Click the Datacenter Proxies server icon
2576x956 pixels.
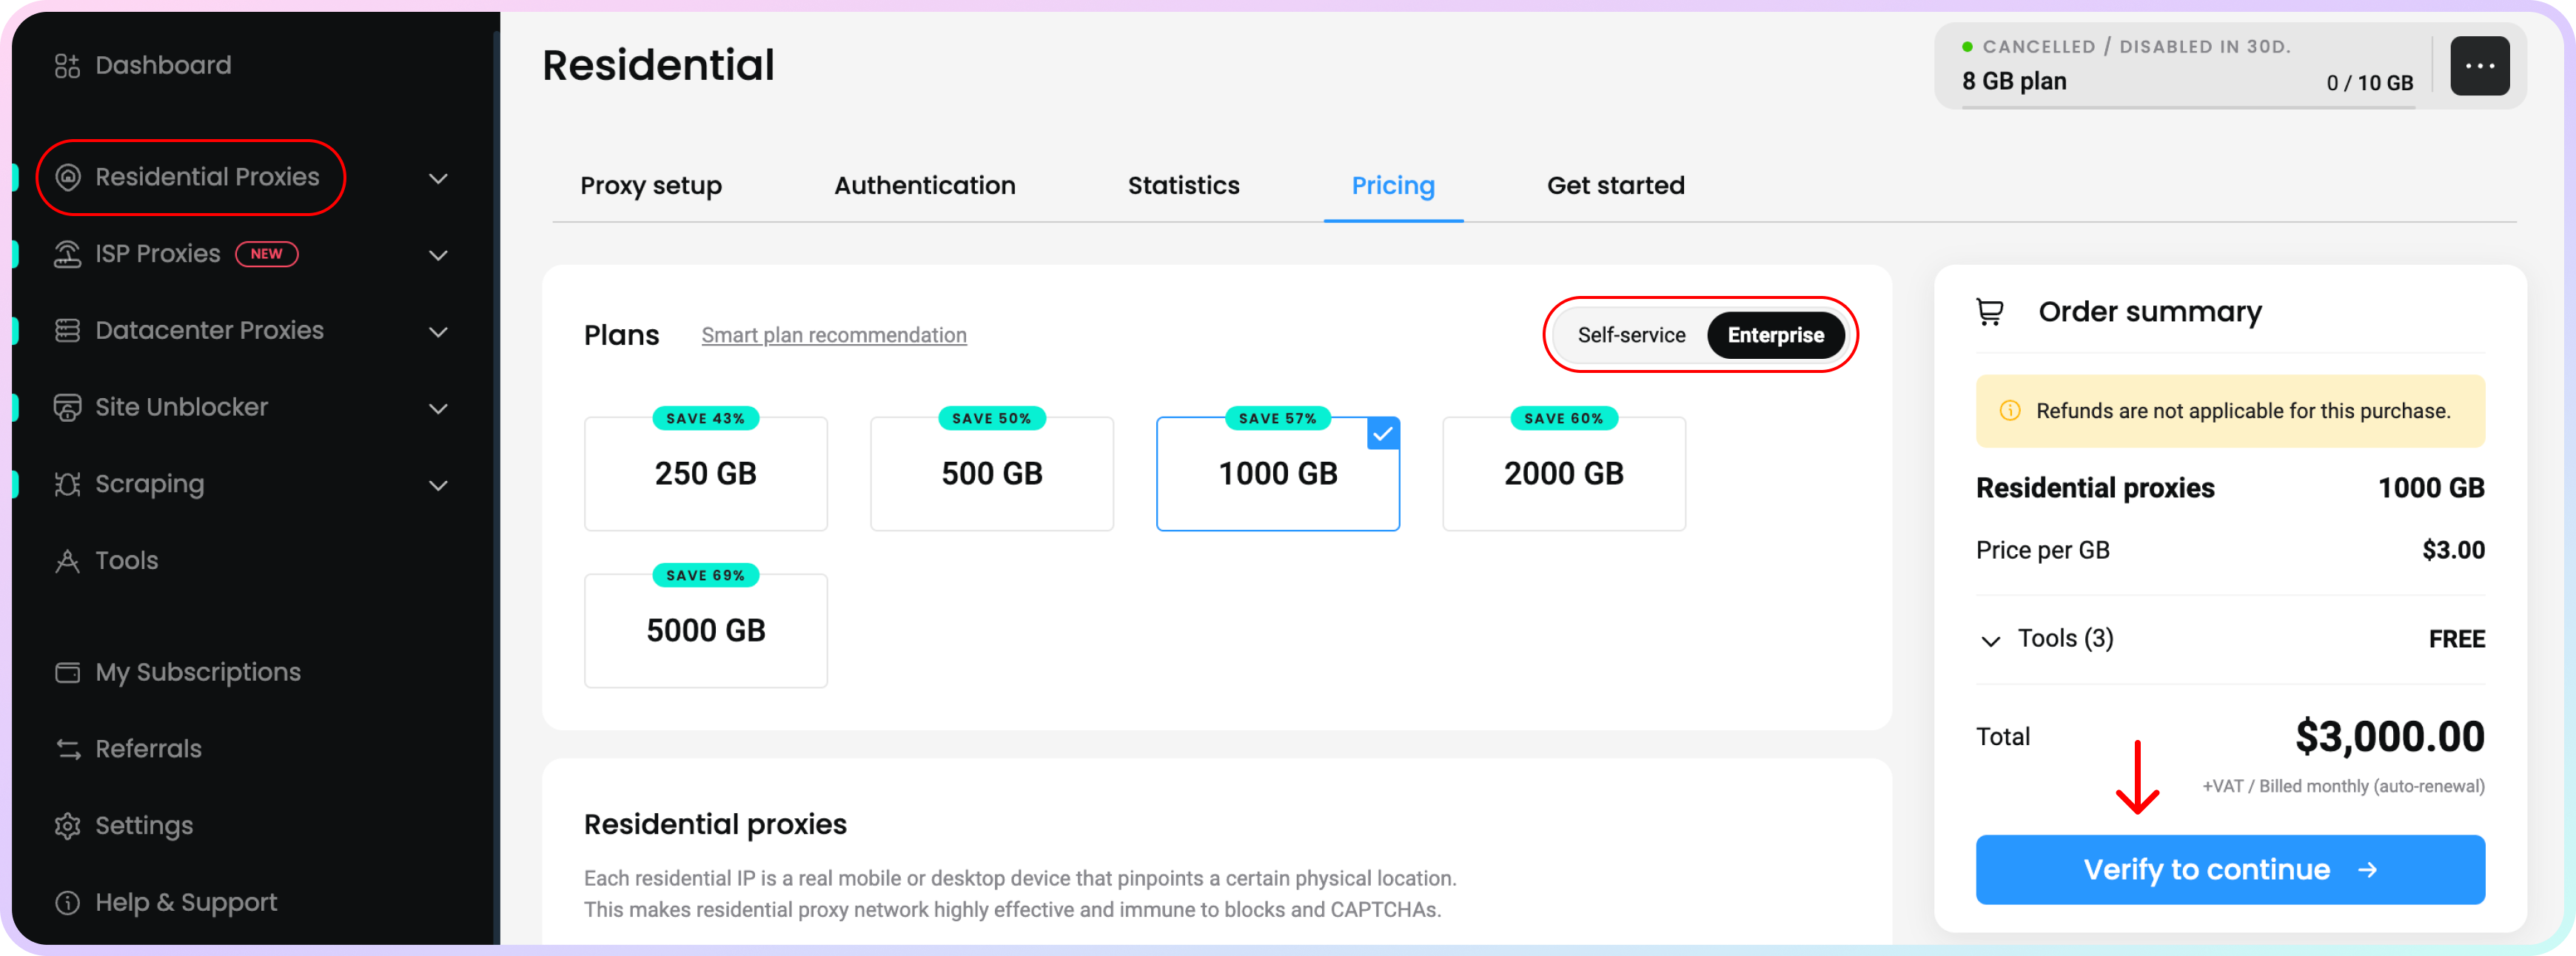(67, 331)
